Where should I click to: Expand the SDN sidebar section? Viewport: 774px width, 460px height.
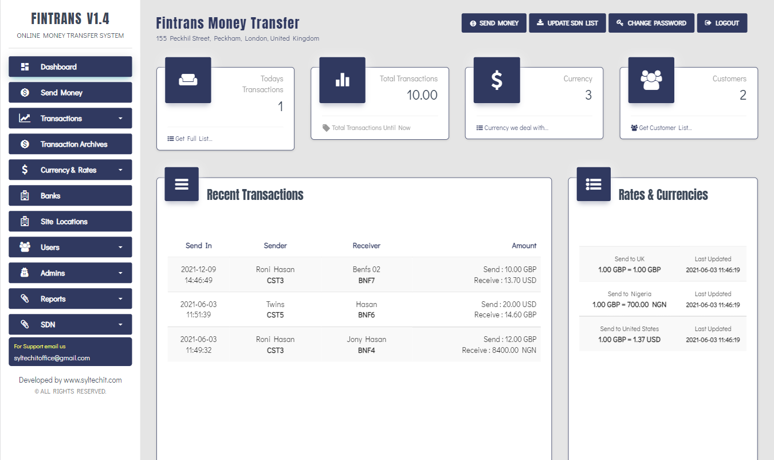point(120,325)
